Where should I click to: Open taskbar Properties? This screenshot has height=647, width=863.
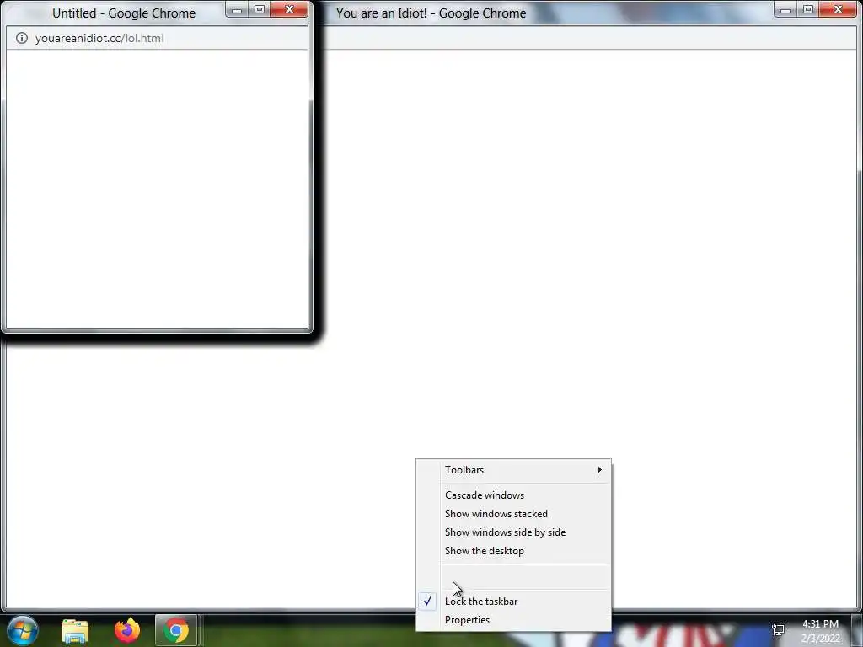(x=513, y=620)
